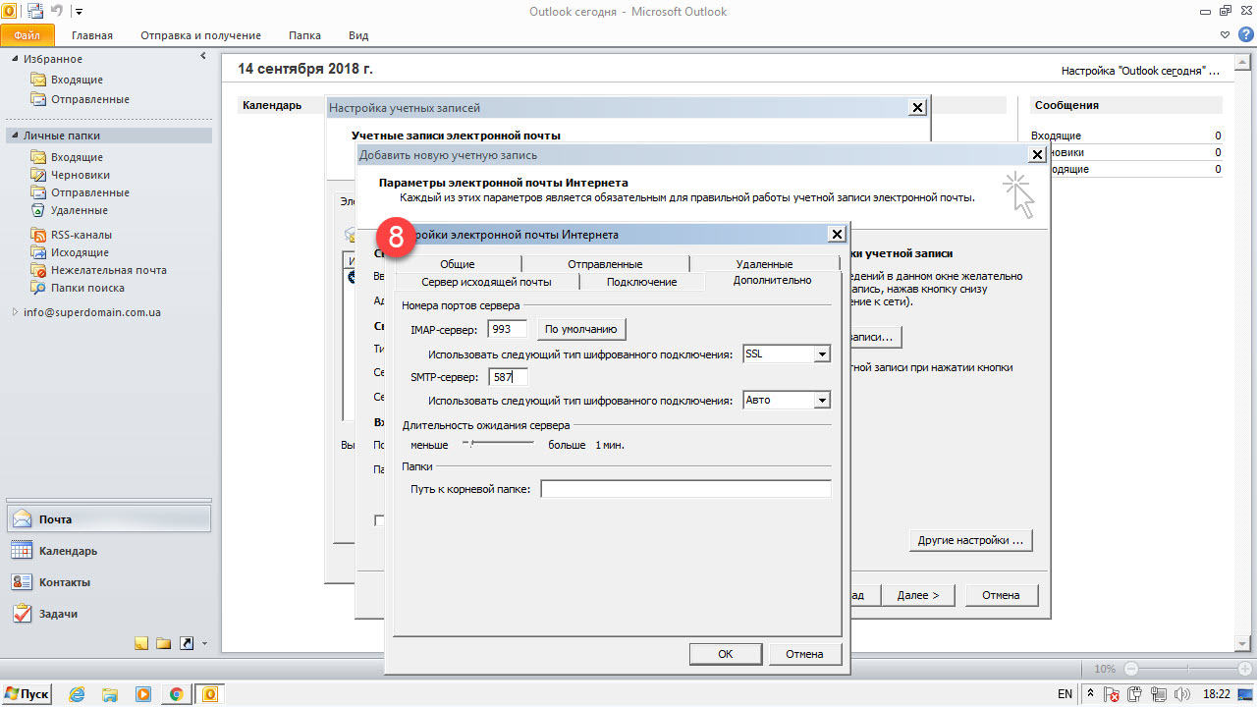1257x707 pixels.
Task: Switch to Контакты in navigation pane
Action: click(108, 582)
